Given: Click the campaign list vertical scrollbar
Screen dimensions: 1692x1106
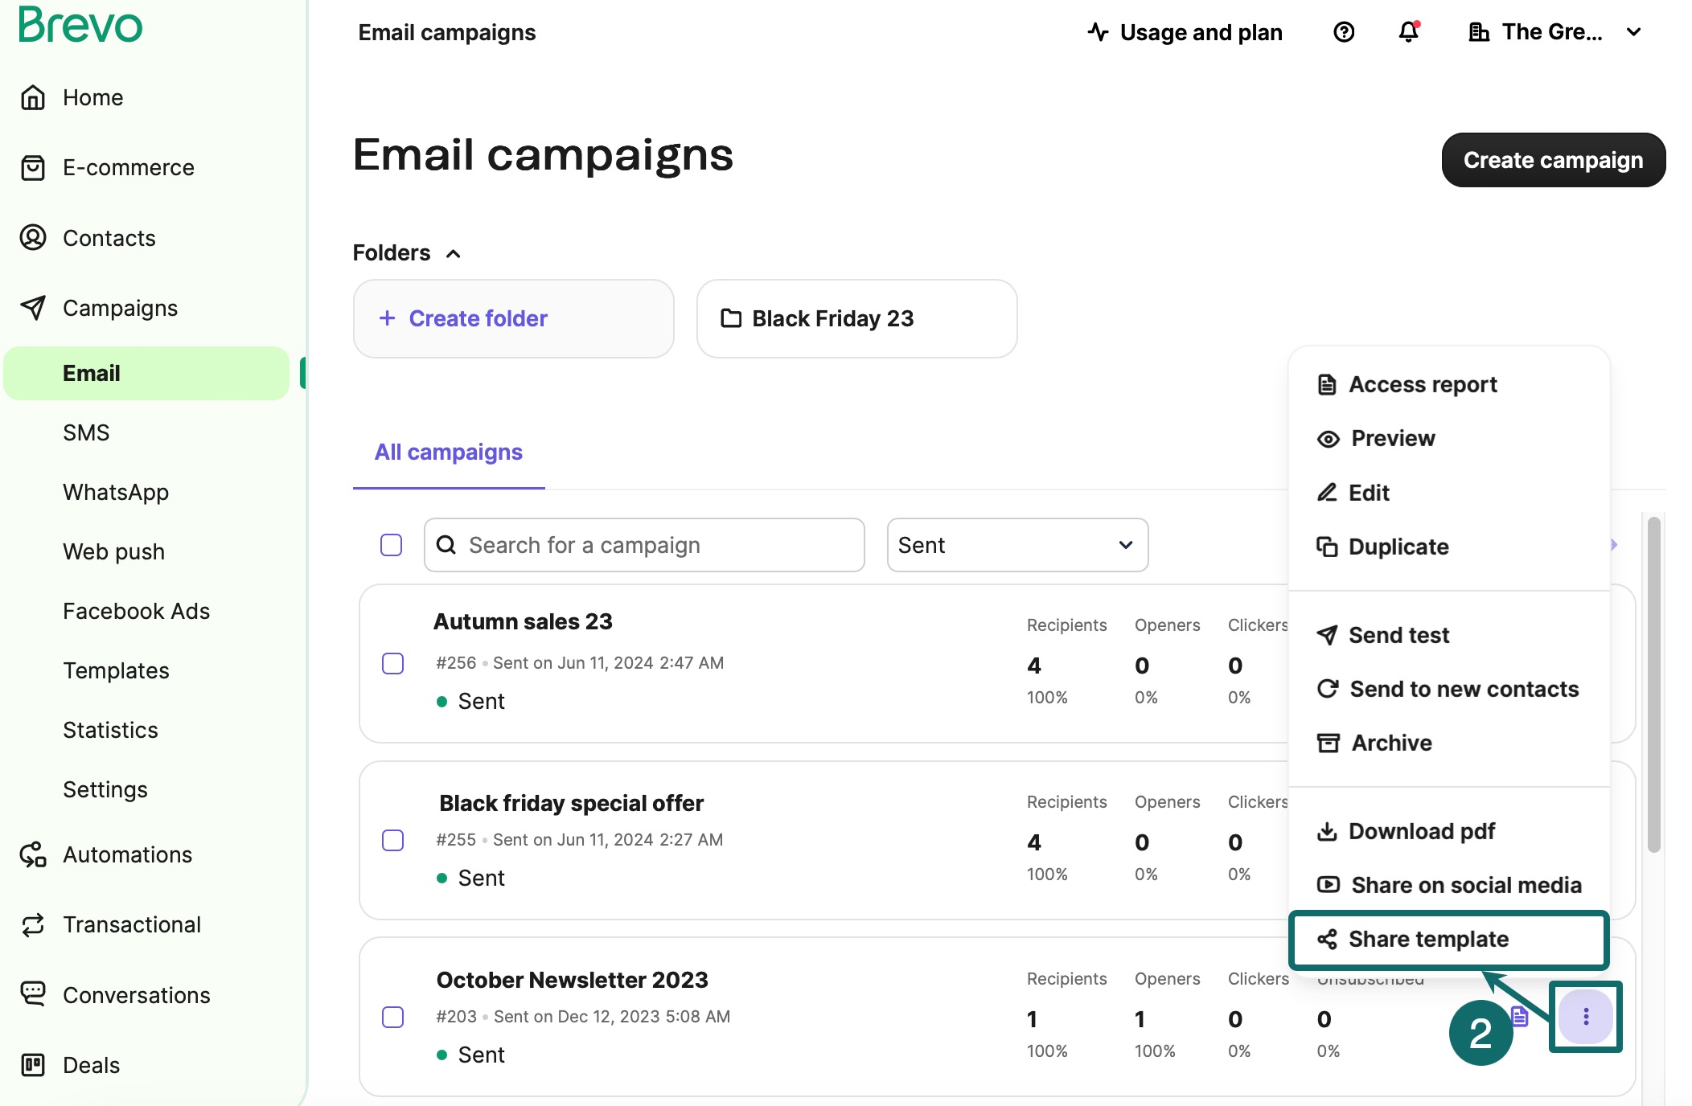Looking at the screenshot, I should click(1653, 684).
